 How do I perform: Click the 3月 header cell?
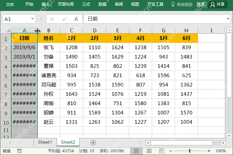pyautogui.click(x=117, y=38)
